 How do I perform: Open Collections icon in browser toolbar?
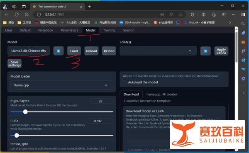pos(214,15)
